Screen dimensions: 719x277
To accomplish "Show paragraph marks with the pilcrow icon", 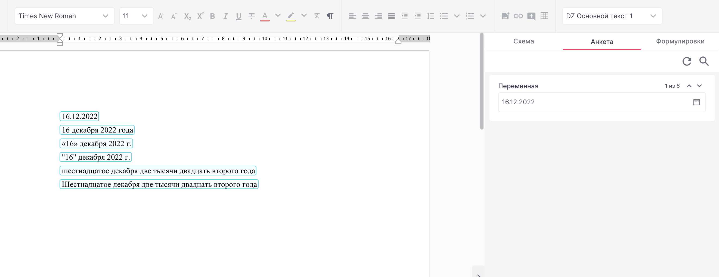I will [330, 16].
